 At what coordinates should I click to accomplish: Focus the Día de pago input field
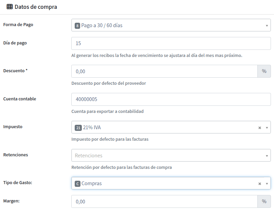pos(171,43)
